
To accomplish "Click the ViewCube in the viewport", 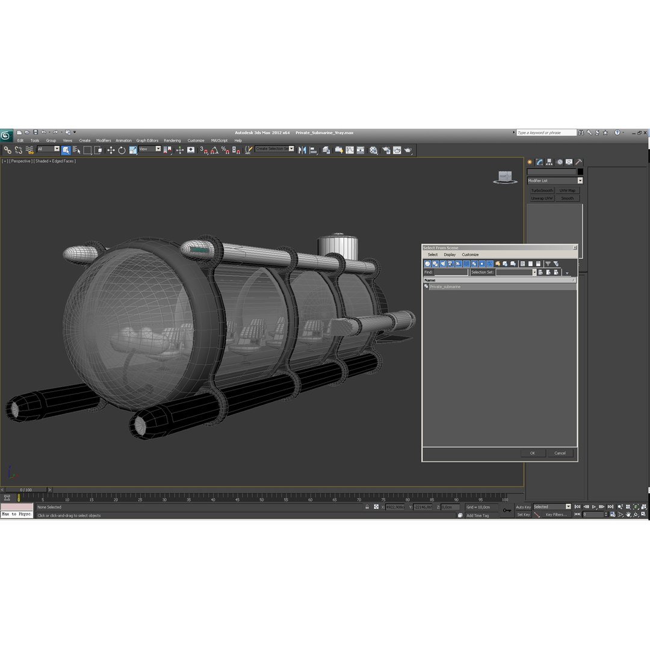I will tap(505, 176).
